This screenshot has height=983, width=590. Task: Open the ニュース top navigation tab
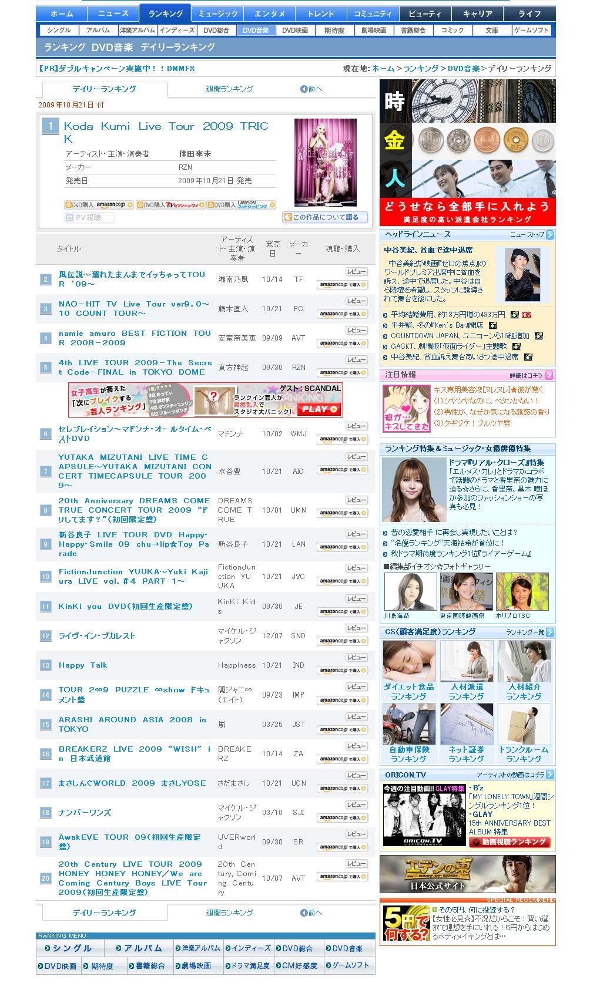click(x=113, y=14)
